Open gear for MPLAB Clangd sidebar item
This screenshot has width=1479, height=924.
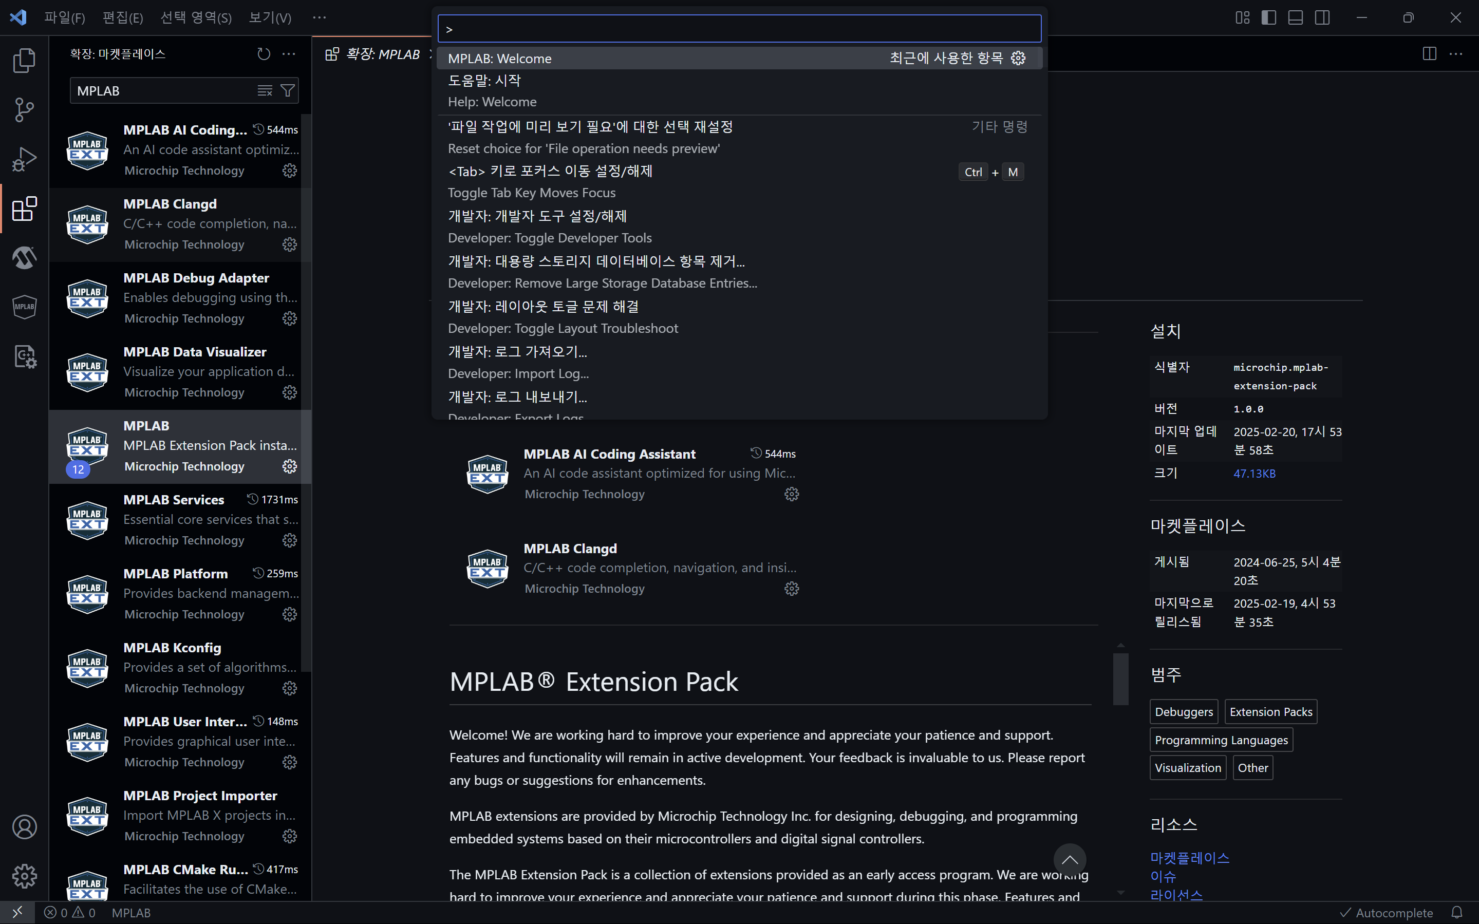(290, 244)
